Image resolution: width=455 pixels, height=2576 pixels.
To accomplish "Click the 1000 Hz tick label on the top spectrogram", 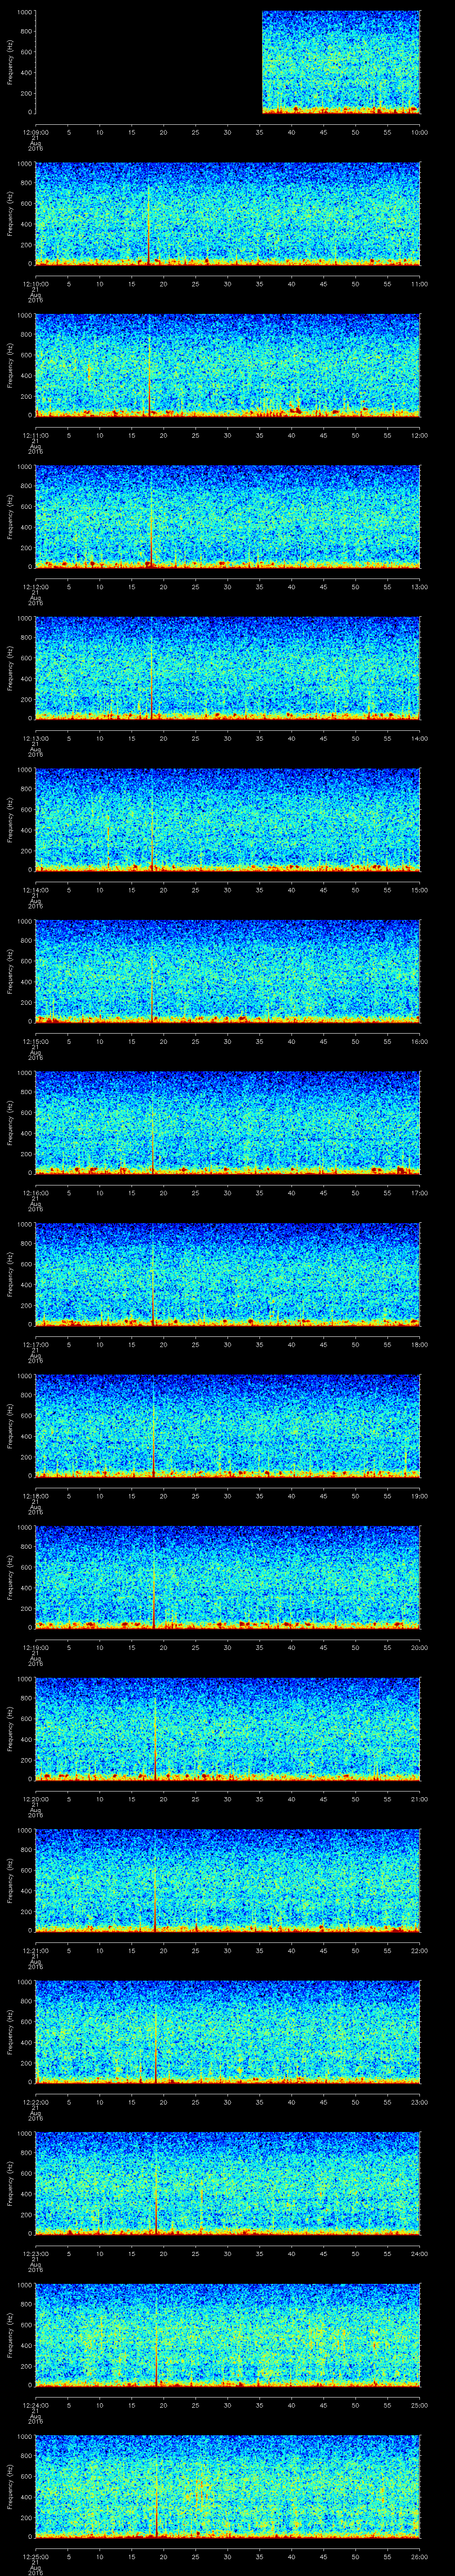I will pyautogui.click(x=23, y=12).
